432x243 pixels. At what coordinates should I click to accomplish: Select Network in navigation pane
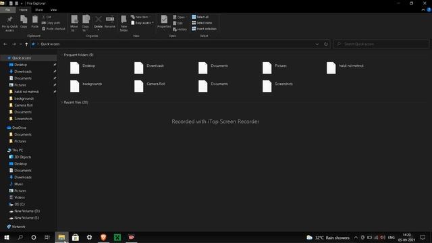click(18, 227)
